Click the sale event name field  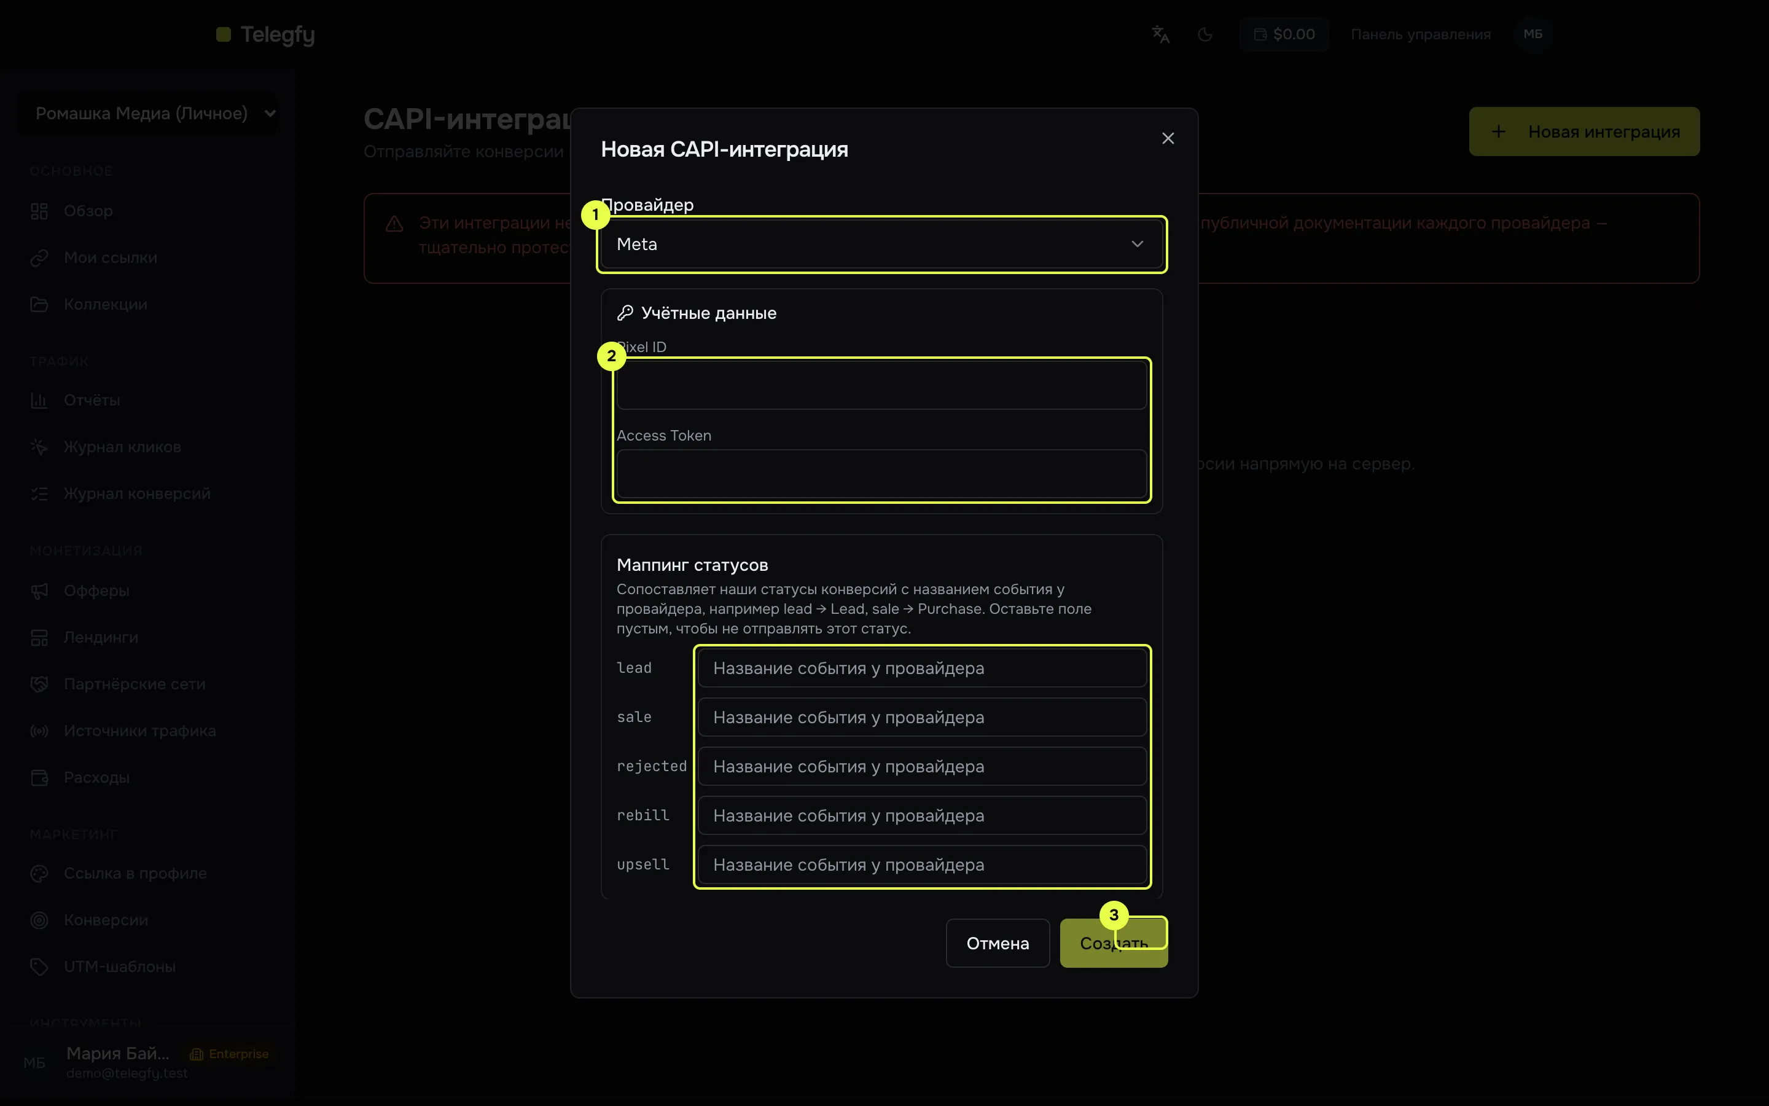[x=922, y=717]
